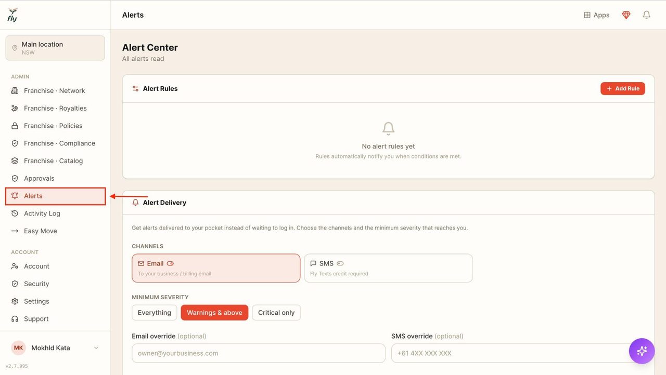The width and height of the screenshot is (666, 375).
Task: Click the Support headset icon
Action: click(15, 319)
